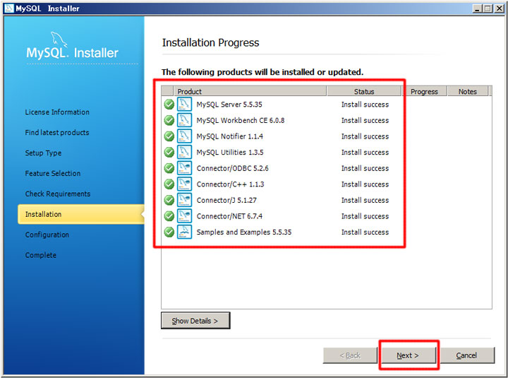Select the MySQL Workbench CE 6.0.8 row text
This screenshot has height=378, width=508.
tap(241, 120)
